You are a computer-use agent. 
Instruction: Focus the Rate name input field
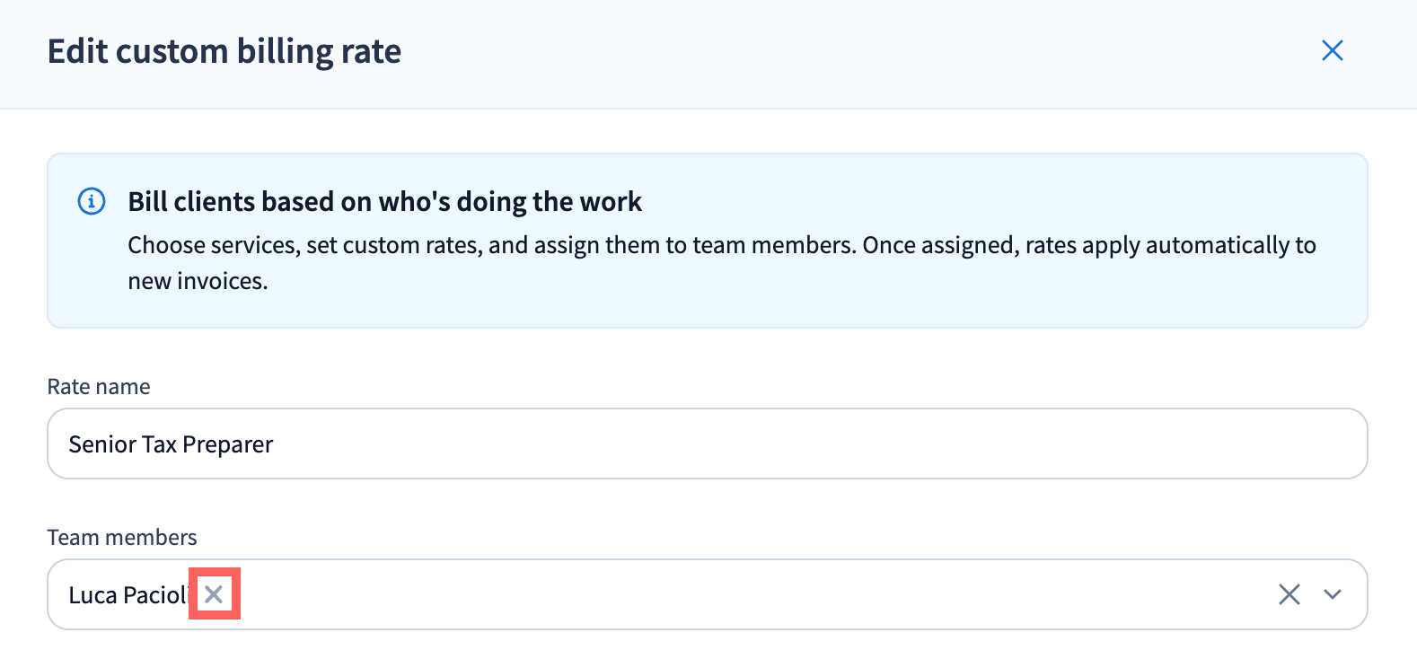[707, 444]
